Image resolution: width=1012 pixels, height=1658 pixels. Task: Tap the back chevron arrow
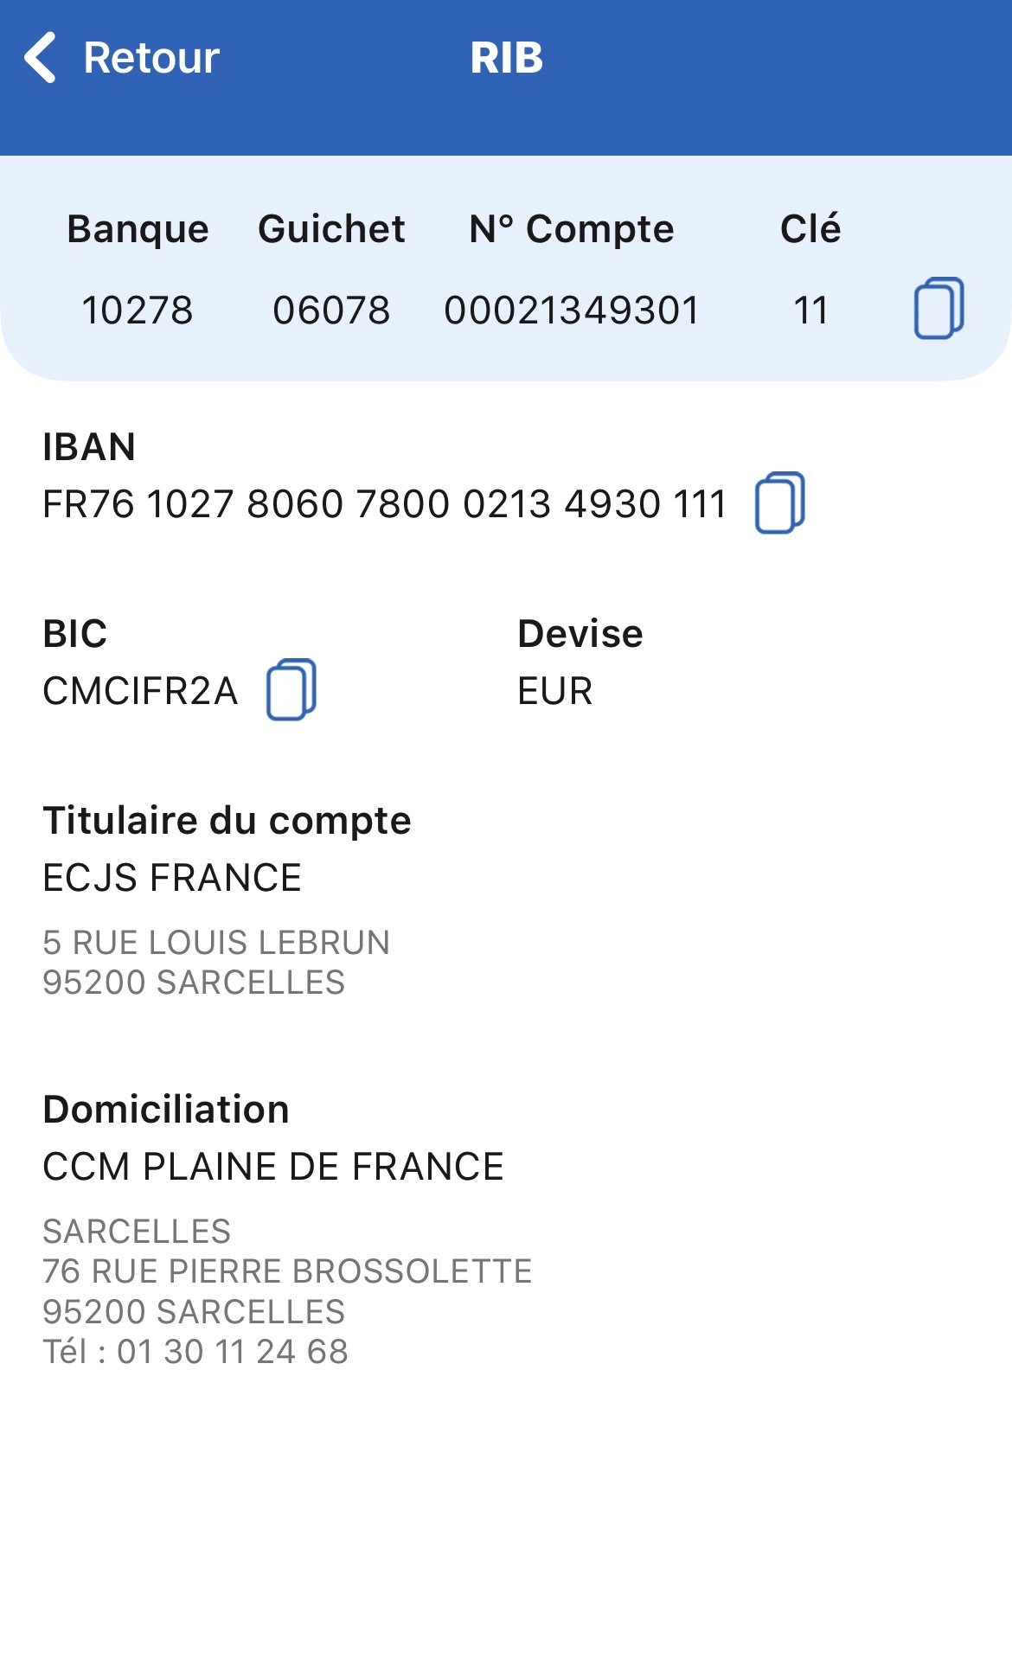[x=41, y=58]
